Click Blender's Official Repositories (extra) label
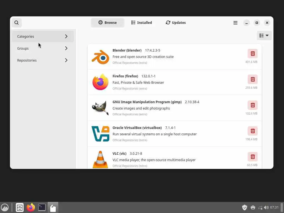The height and width of the screenshot is (213, 284). 130,63
